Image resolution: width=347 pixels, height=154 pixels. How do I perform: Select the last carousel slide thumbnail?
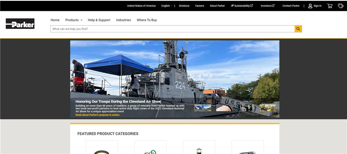click(267, 108)
